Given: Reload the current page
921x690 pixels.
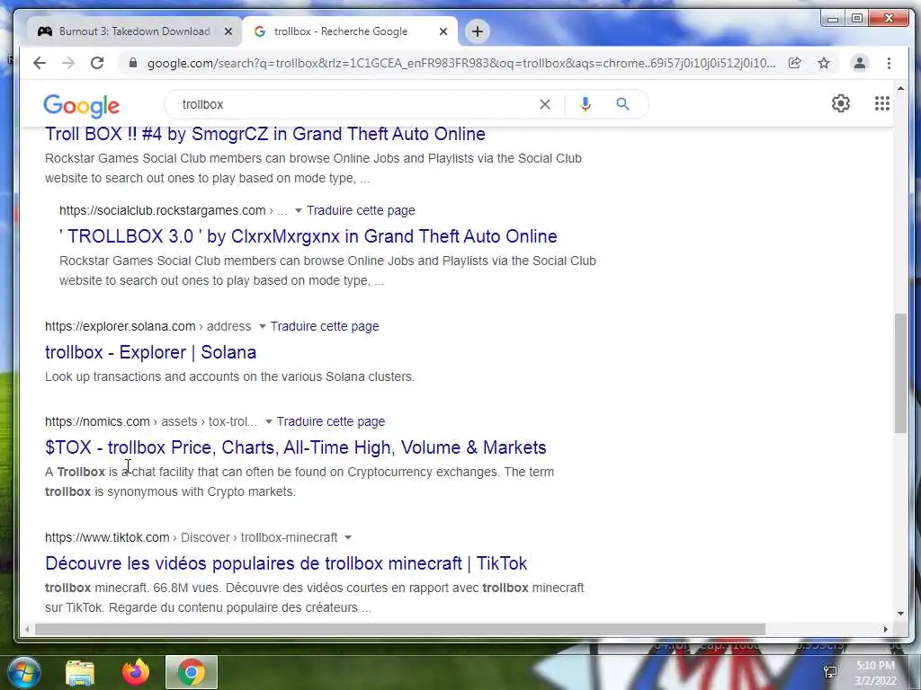Looking at the screenshot, I should tap(97, 63).
